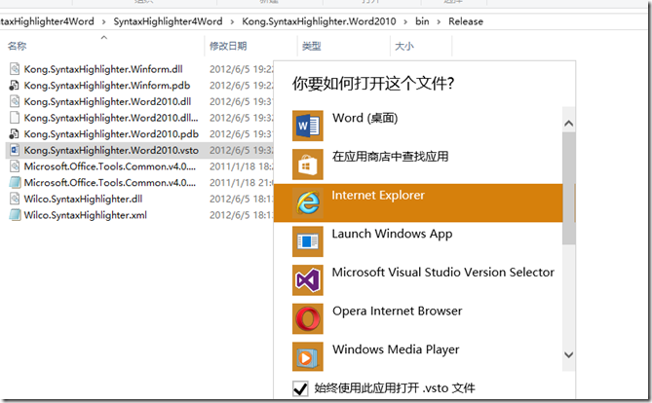This screenshot has width=652, height=403.
Task: Click the Launch Windows App icon
Action: (x=308, y=241)
